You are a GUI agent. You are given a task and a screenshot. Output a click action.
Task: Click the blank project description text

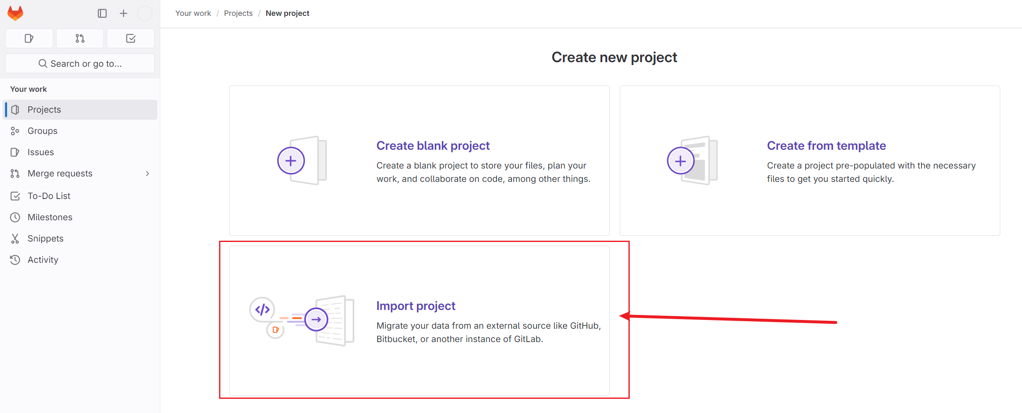click(483, 172)
